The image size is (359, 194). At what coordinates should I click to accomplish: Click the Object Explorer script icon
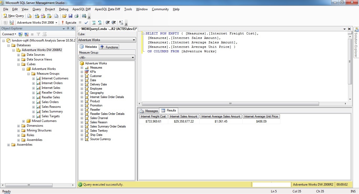[44, 34]
